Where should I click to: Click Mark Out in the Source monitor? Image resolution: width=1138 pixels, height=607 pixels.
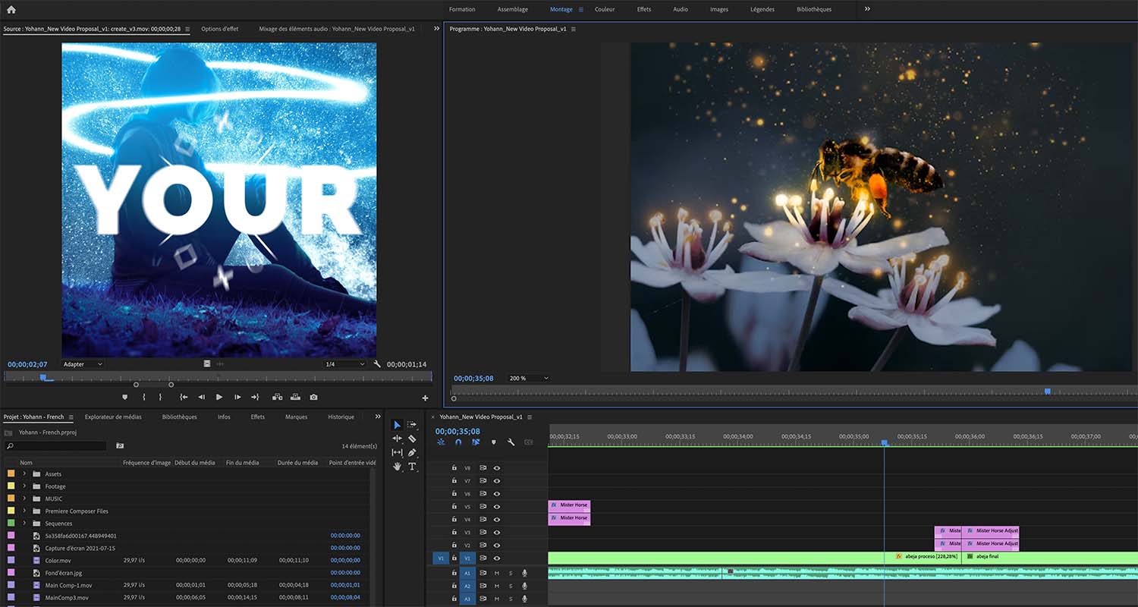pyautogui.click(x=160, y=397)
